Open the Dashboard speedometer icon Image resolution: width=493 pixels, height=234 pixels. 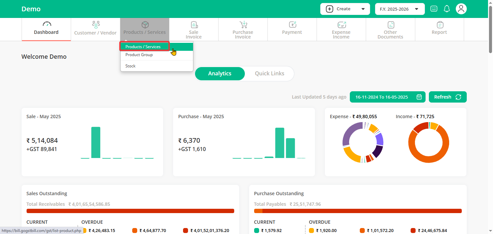(47, 24)
